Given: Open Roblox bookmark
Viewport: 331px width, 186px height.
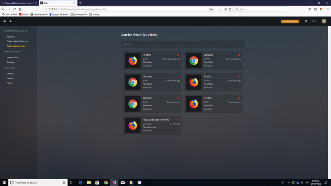Looking at the screenshot, I should point(24,14).
